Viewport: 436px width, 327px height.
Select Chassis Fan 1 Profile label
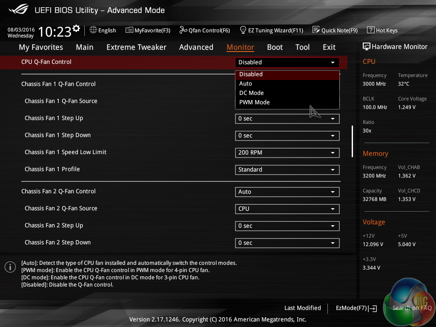(x=52, y=169)
